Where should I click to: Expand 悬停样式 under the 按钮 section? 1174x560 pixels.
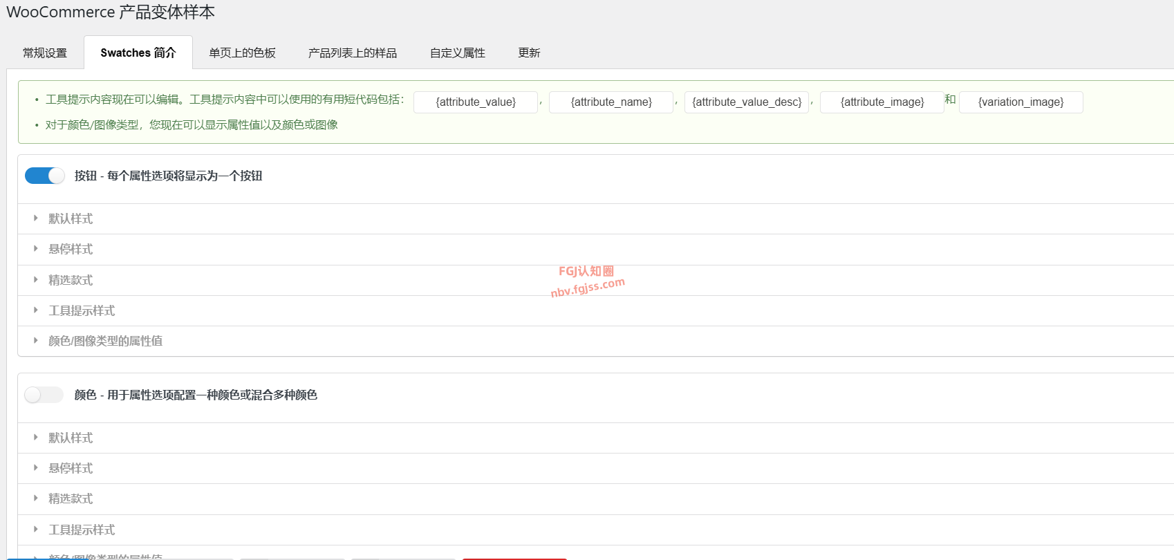point(71,250)
